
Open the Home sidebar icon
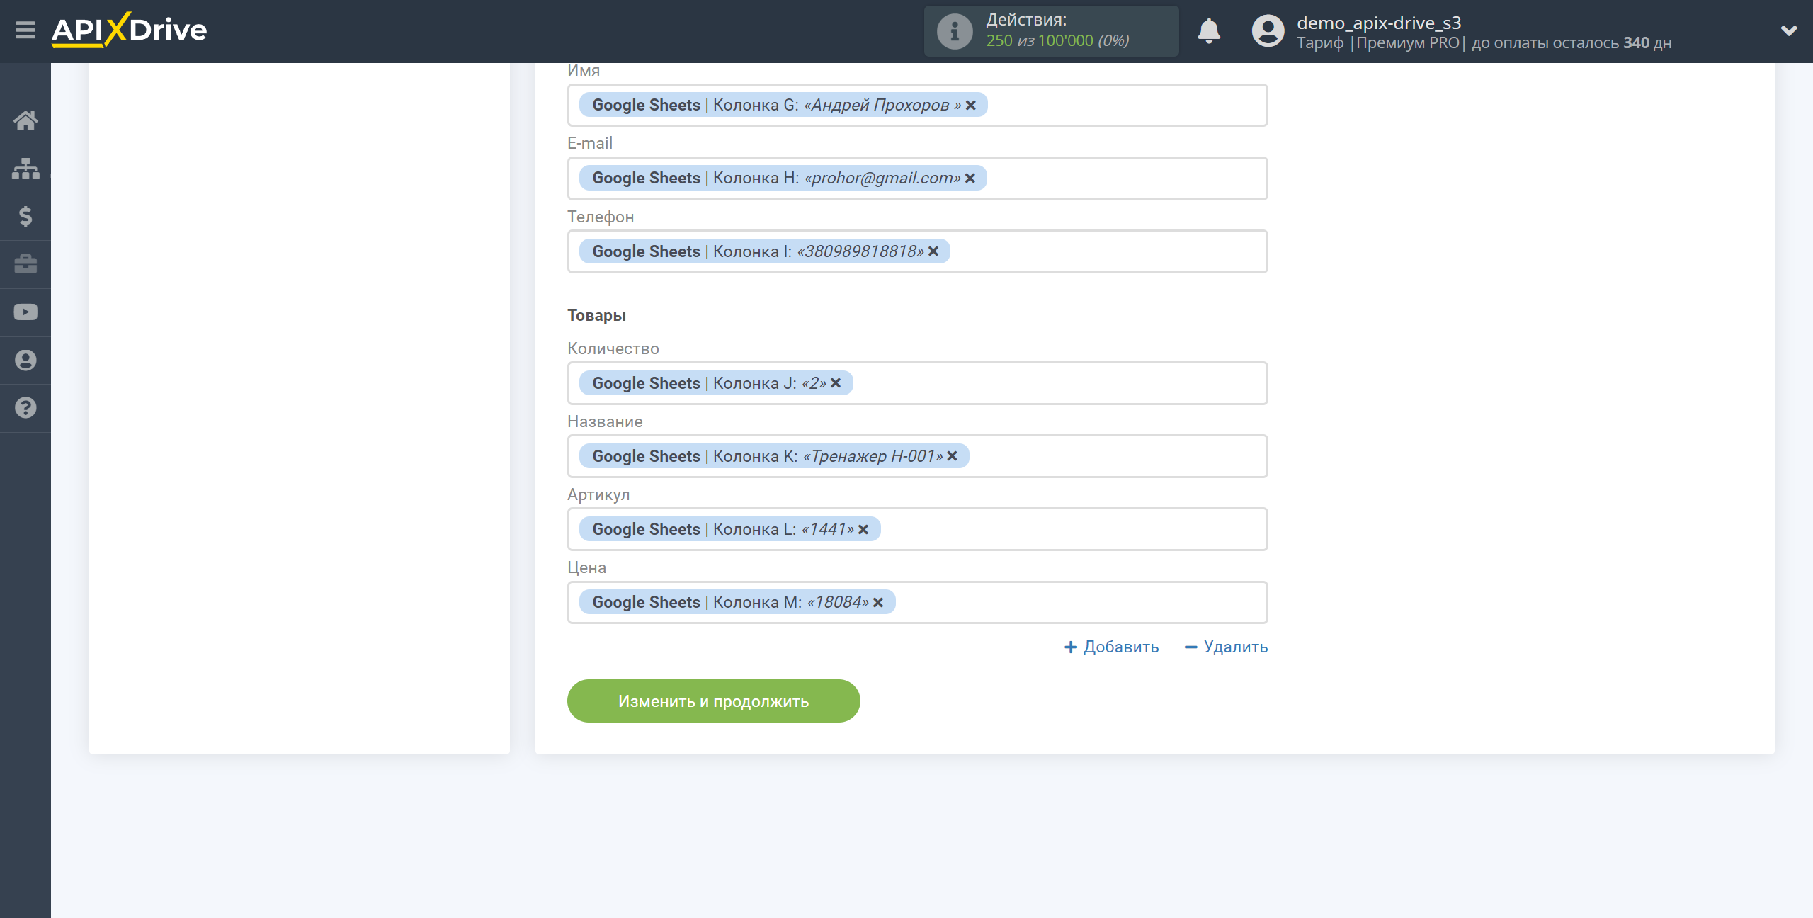(x=25, y=120)
